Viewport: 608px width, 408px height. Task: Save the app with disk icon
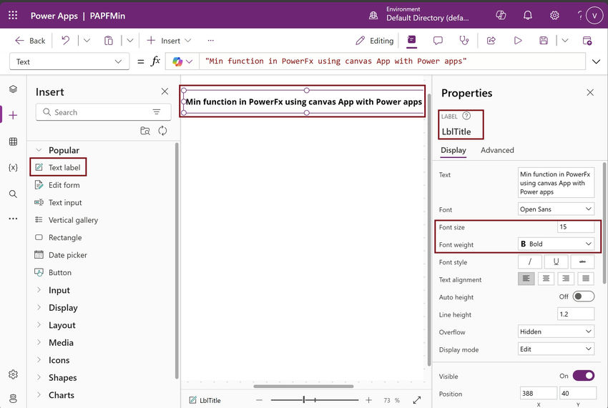(544, 40)
